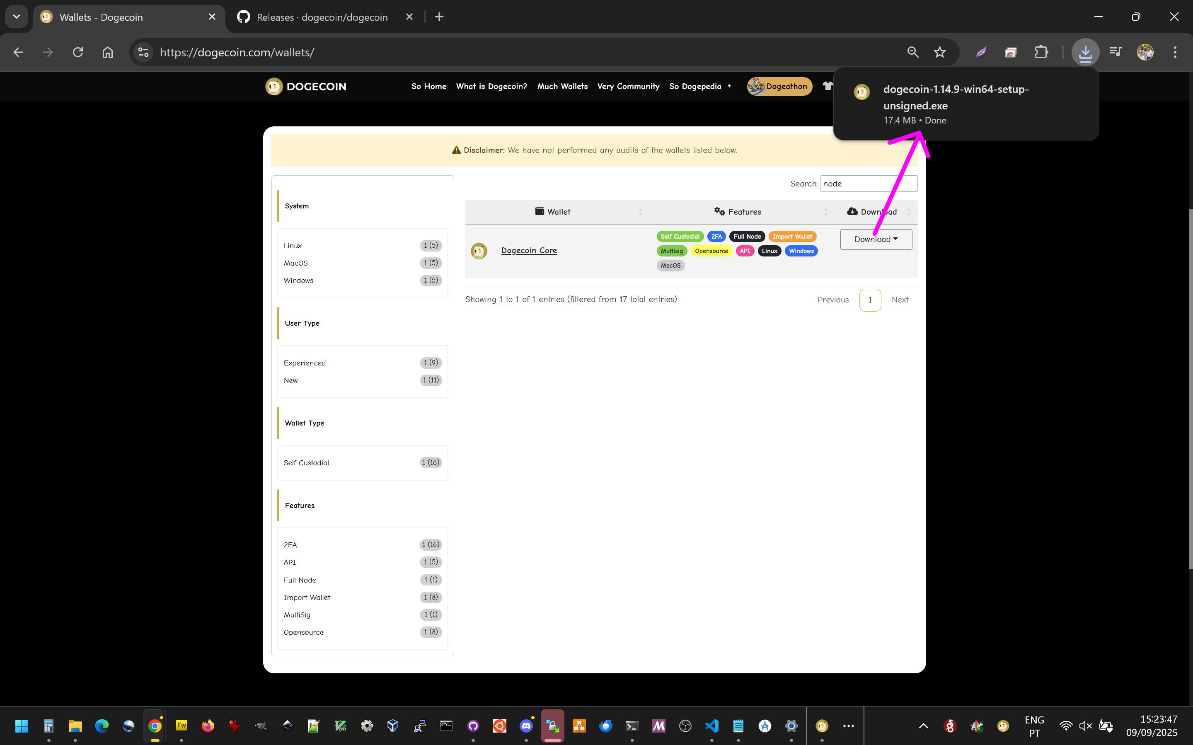This screenshot has height=745, width=1193.
Task: Open the tab search chevron
Action: click(x=16, y=17)
